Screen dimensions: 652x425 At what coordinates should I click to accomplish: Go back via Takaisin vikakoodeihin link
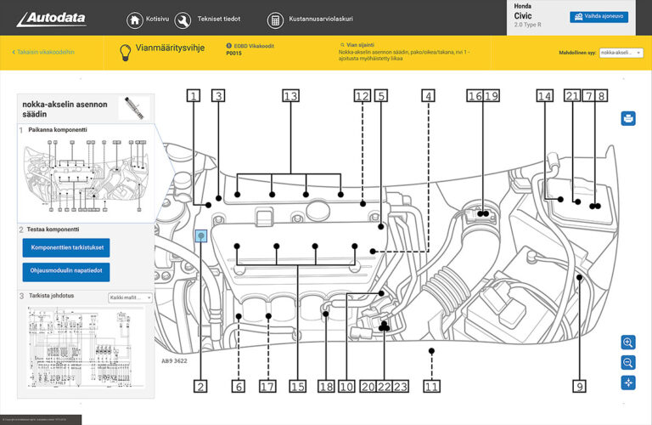(x=43, y=52)
